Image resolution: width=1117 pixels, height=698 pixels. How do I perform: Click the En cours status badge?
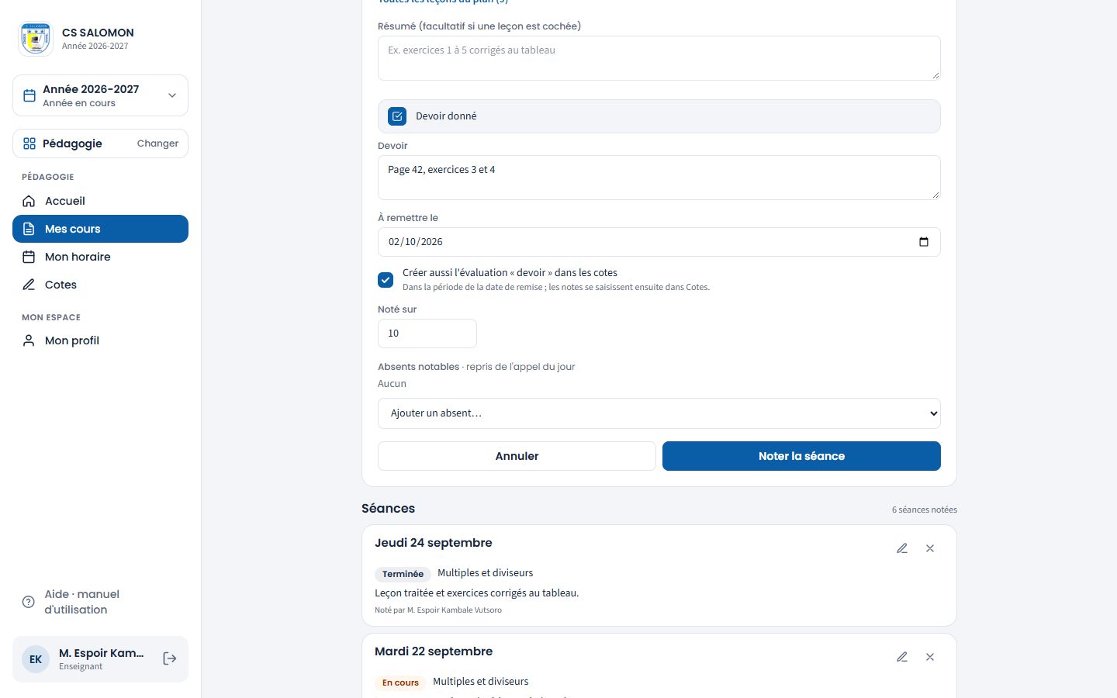[x=400, y=682]
